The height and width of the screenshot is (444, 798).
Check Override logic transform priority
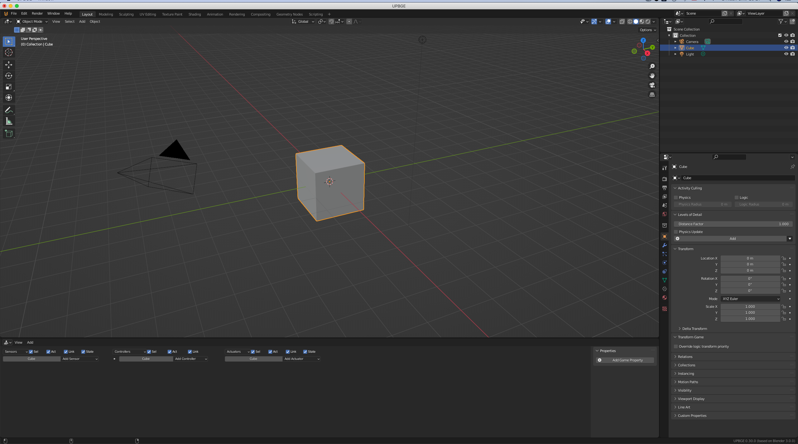click(x=676, y=346)
